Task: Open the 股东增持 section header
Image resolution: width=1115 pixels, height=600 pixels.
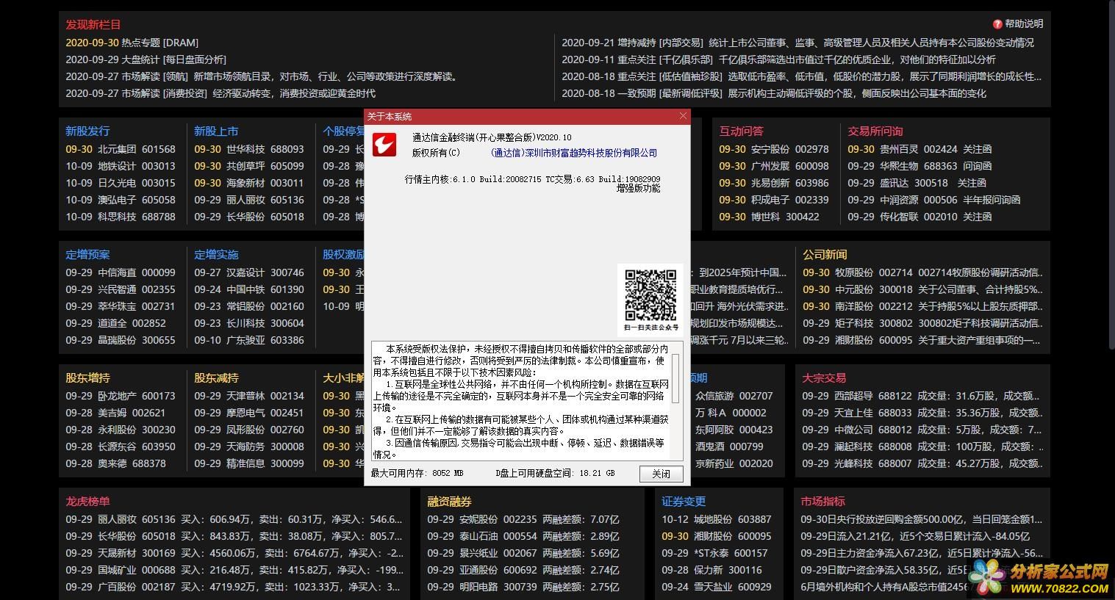Action: [x=87, y=377]
